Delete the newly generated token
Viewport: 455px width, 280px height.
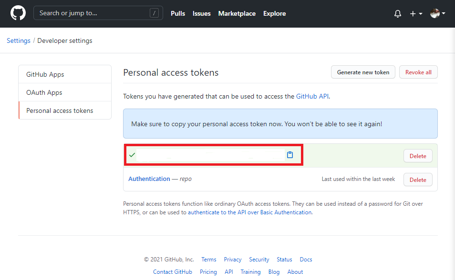coord(418,156)
